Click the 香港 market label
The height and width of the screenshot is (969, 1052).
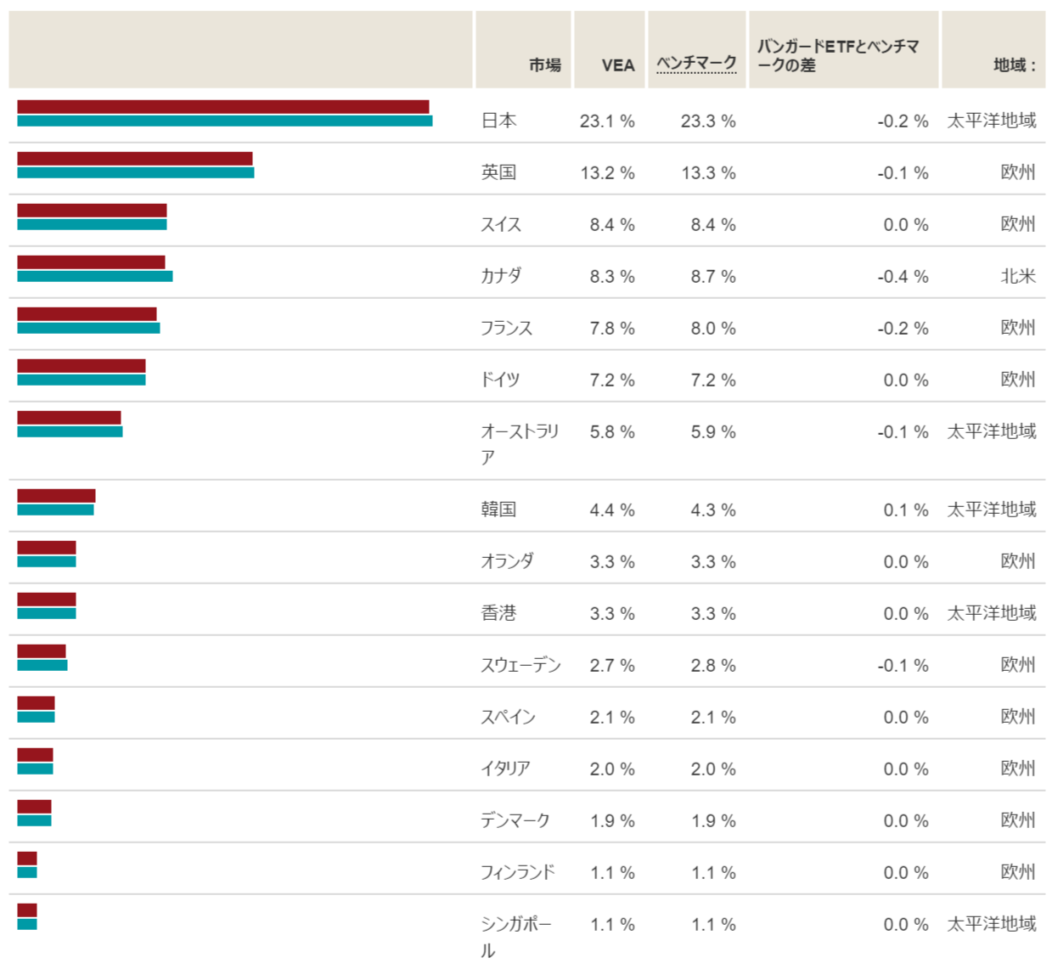(498, 613)
